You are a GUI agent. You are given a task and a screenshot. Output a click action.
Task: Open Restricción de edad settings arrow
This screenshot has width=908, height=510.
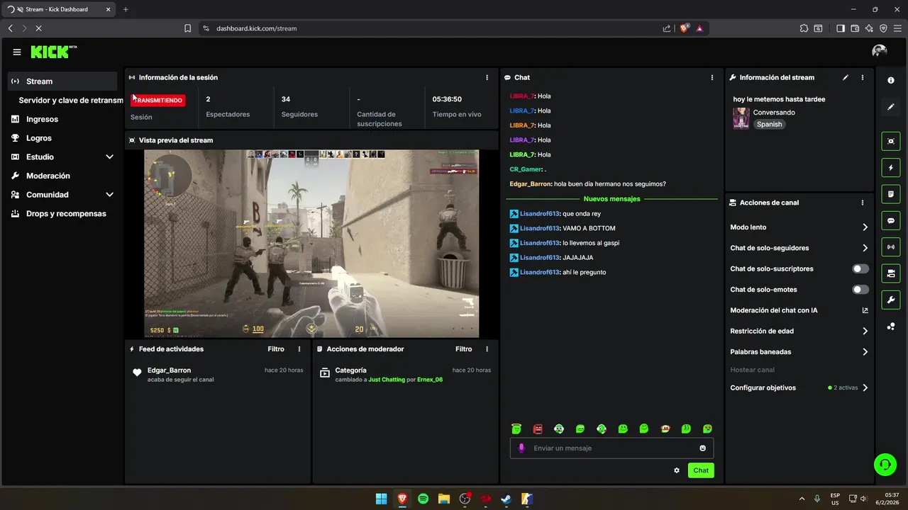pos(865,331)
